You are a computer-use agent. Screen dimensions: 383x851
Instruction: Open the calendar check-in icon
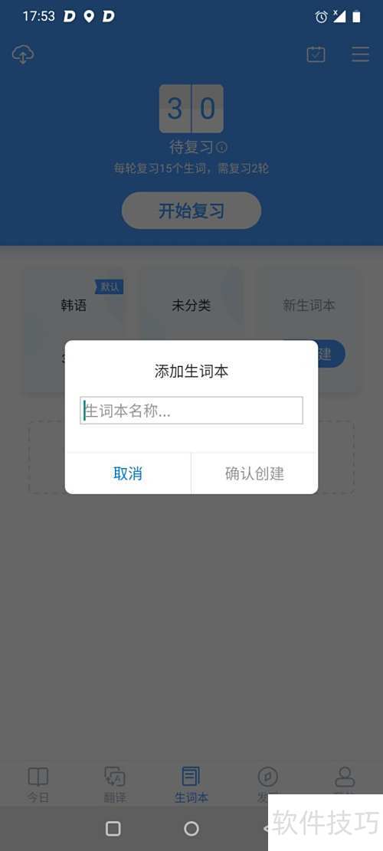316,54
